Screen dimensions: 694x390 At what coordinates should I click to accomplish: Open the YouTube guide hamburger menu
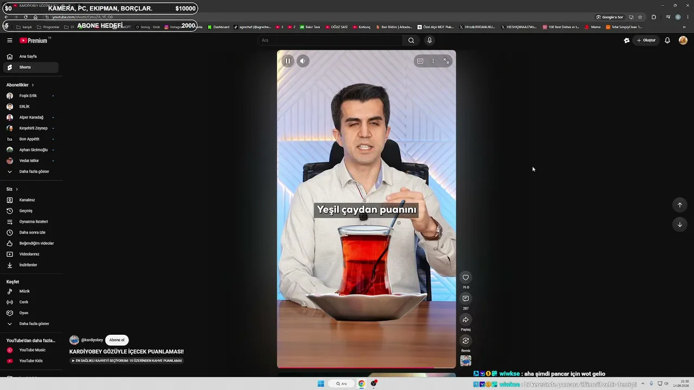pos(9,40)
